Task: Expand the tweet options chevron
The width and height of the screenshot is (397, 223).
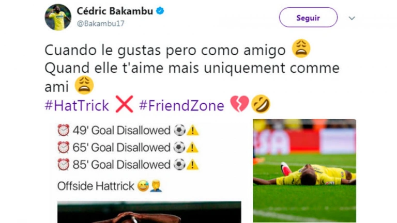Action: tap(352, 18)
